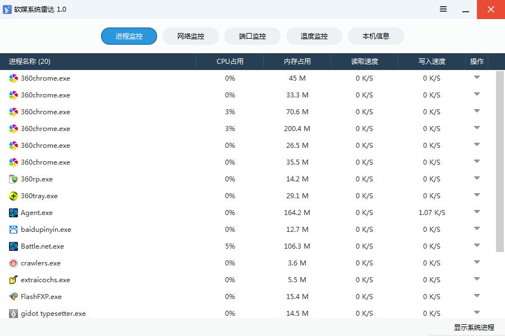Open action dropdown for crawlers.exe

coord(477,262)
